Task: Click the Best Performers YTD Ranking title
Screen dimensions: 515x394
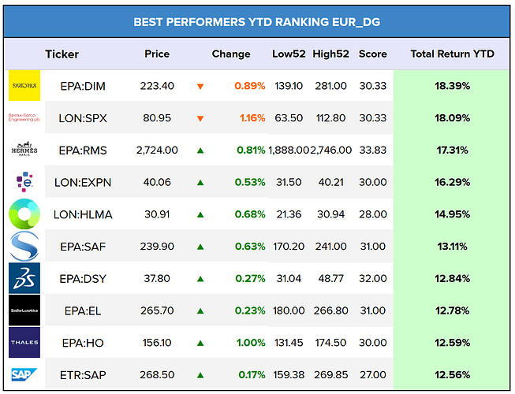Action: pos(257,22)
